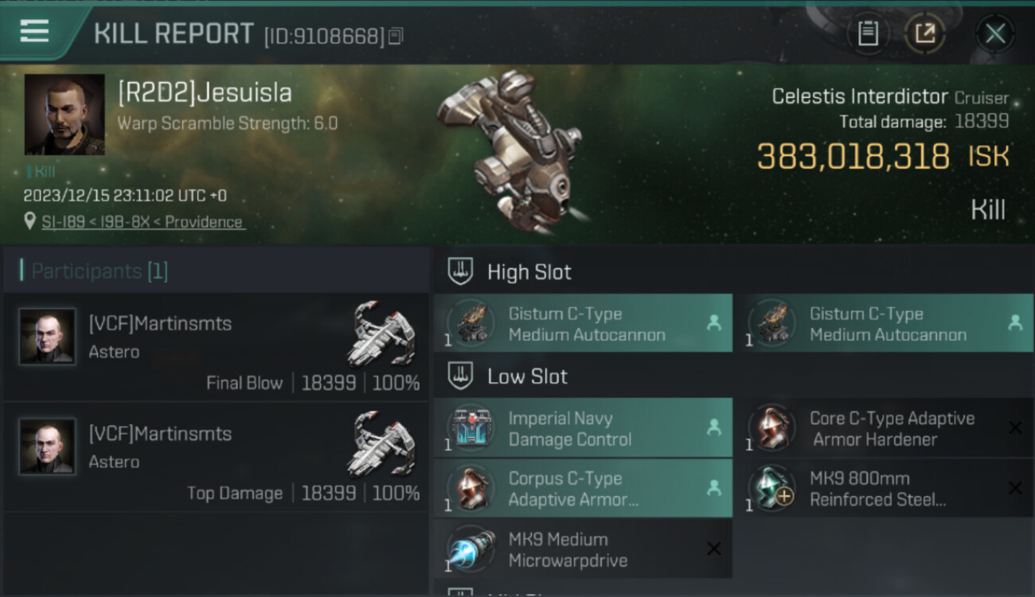Select second Gistum C-Type Medium Autocannon

[x=884, y=324]
